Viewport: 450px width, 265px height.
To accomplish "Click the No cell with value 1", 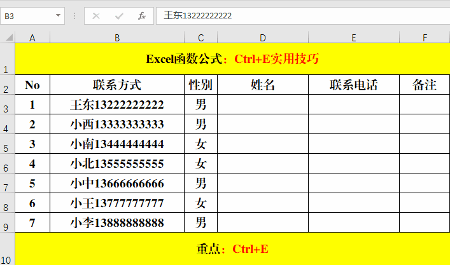I will coord(32,105).
